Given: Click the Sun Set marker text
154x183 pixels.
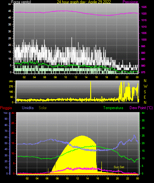Looking at the screenshot, I should [119, 167].
